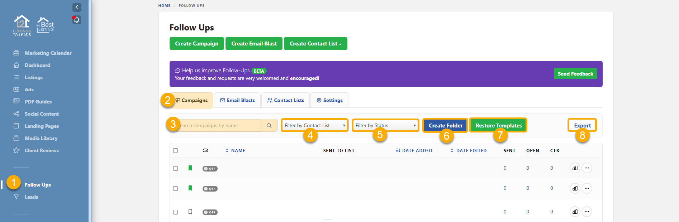
Task: Click the notification bell icon
Action: (x=77, y=20)
